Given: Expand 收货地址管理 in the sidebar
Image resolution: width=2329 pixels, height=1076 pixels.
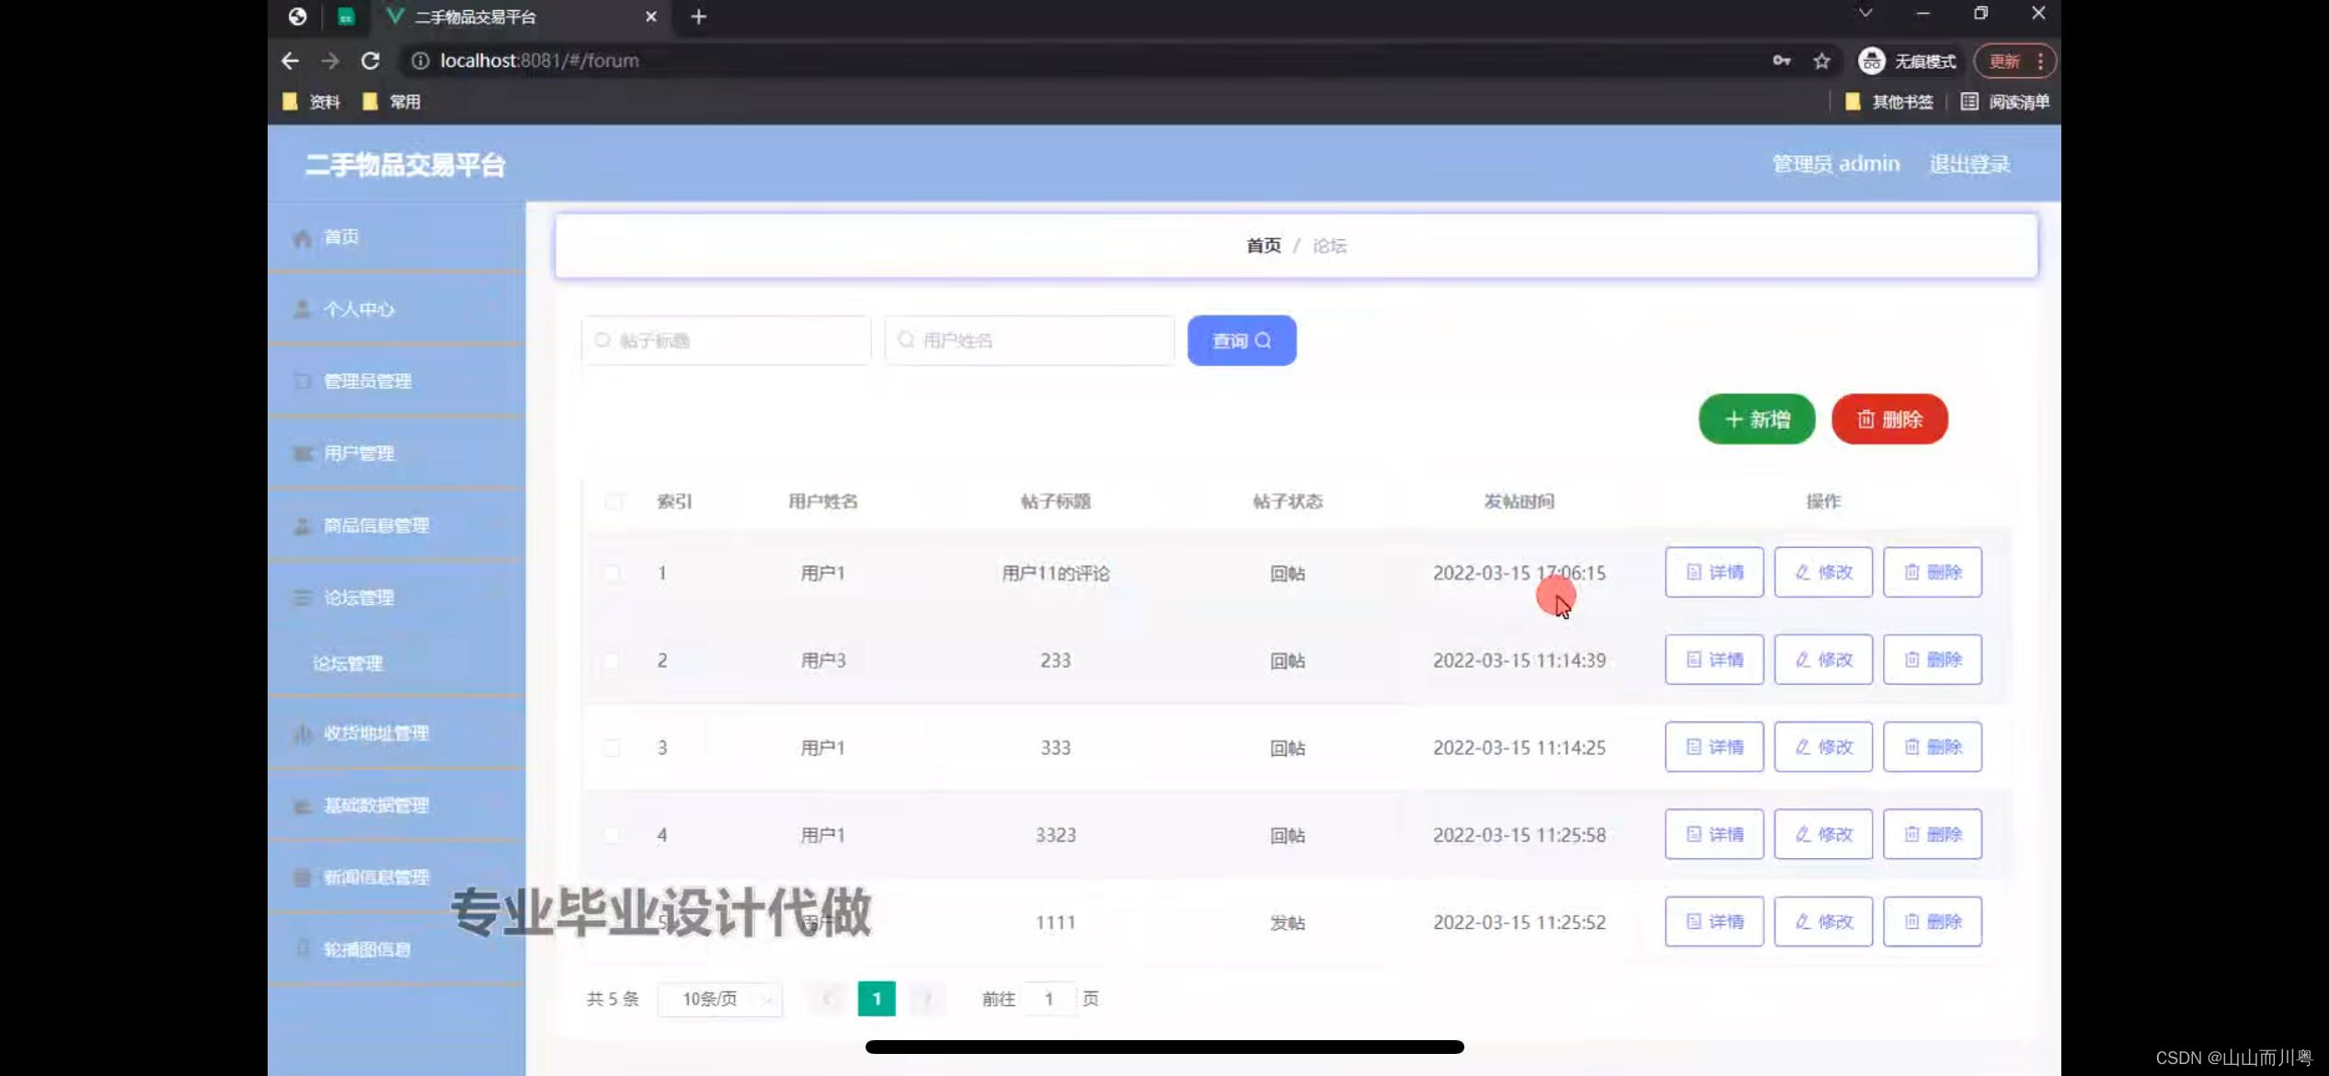Looking at the screenshot, I should (396, 733).
